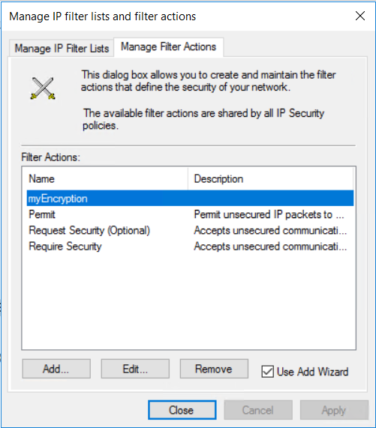Select the myEncryption filter action
The image size is (376, 428).
point(190,199)
